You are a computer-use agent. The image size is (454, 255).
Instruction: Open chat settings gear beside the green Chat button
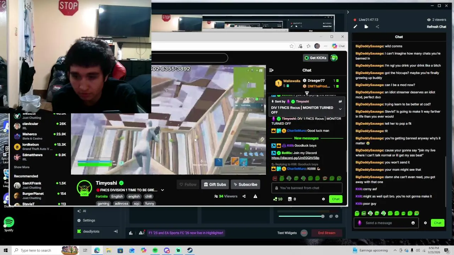(425, 223)
